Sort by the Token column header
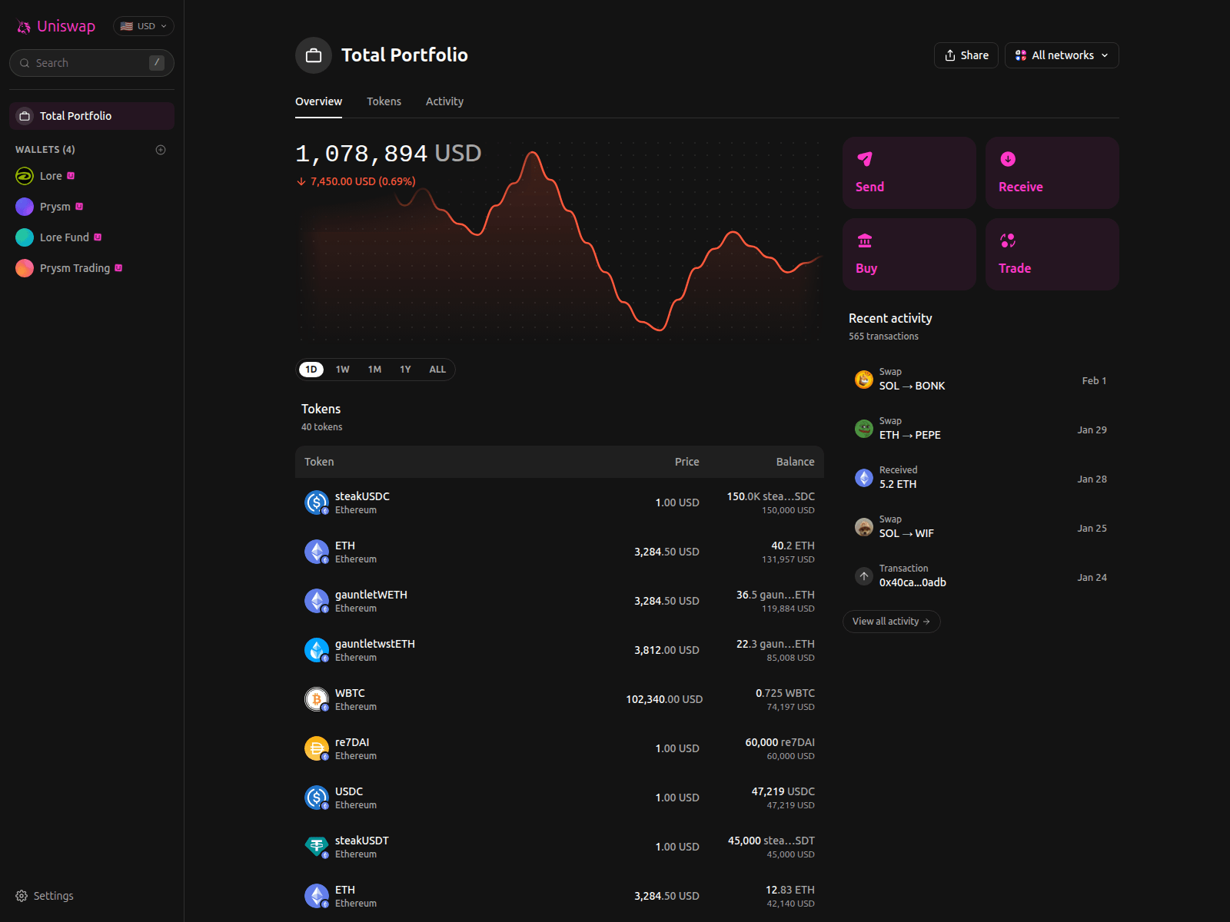 click(319, 462)
